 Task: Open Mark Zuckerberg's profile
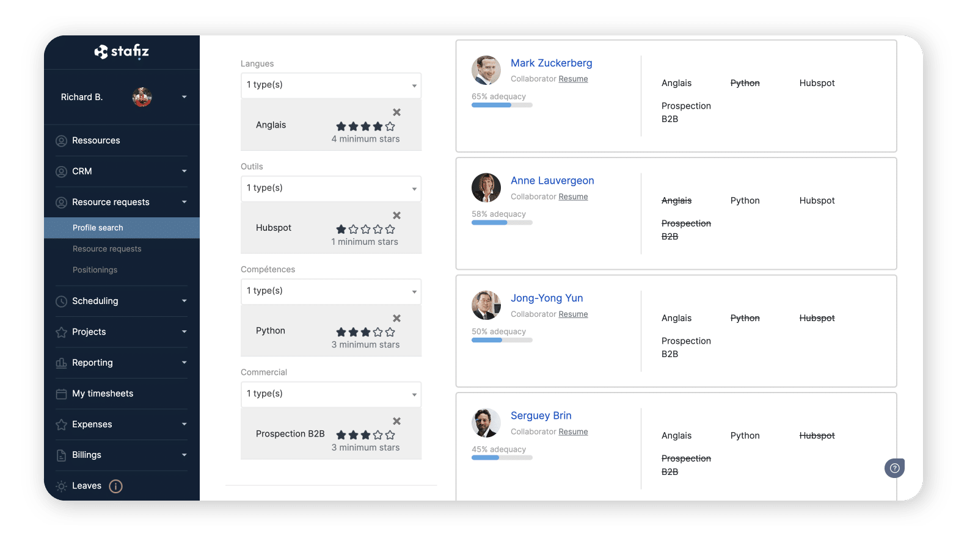(551, 63)
